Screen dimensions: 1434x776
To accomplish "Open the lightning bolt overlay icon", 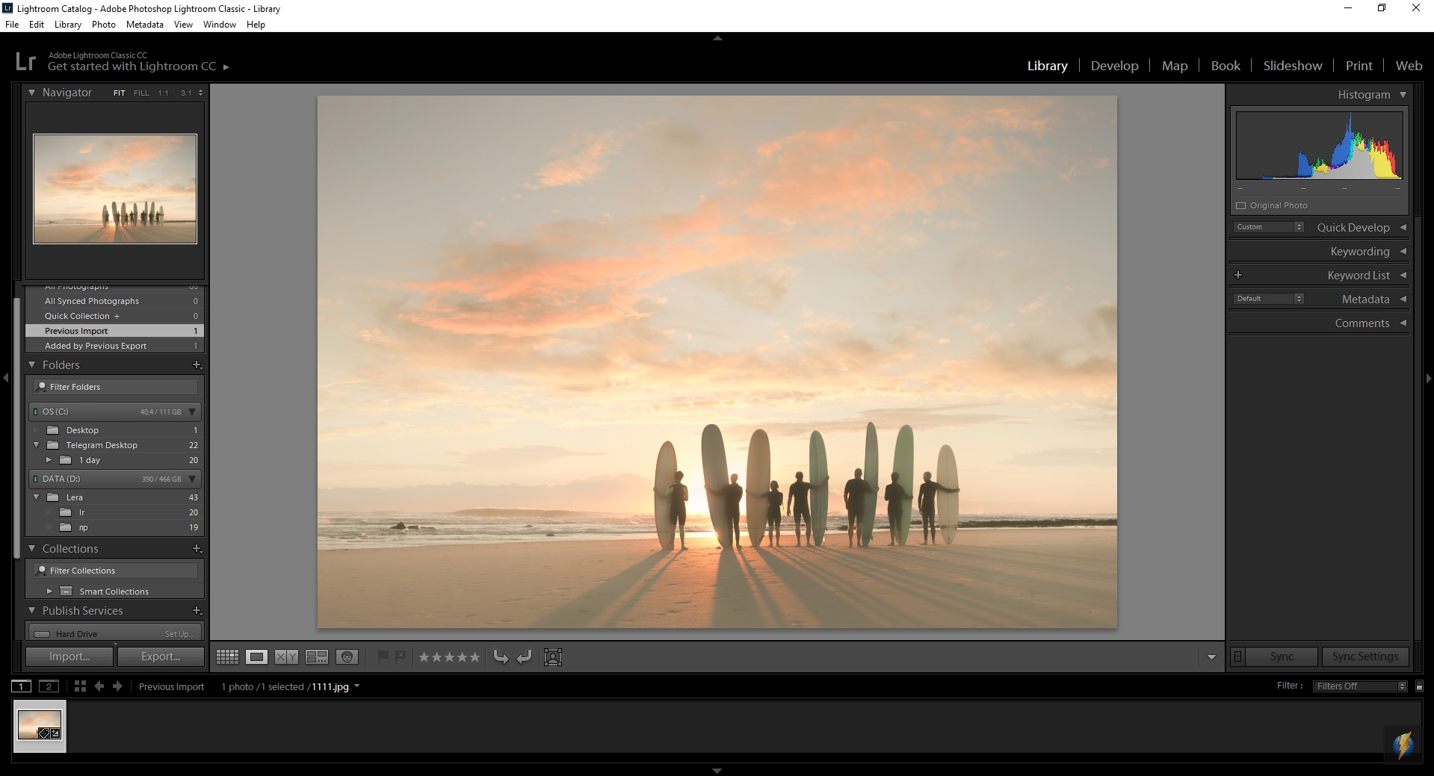I will click(1403, 745).
